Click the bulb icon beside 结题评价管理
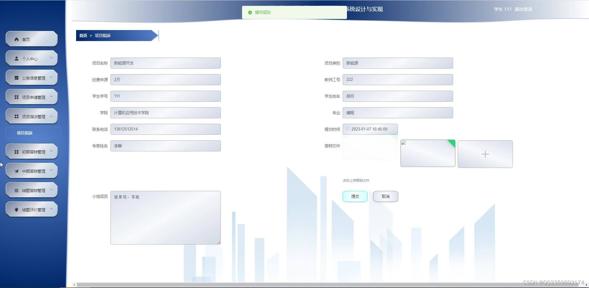 point(17,210)
